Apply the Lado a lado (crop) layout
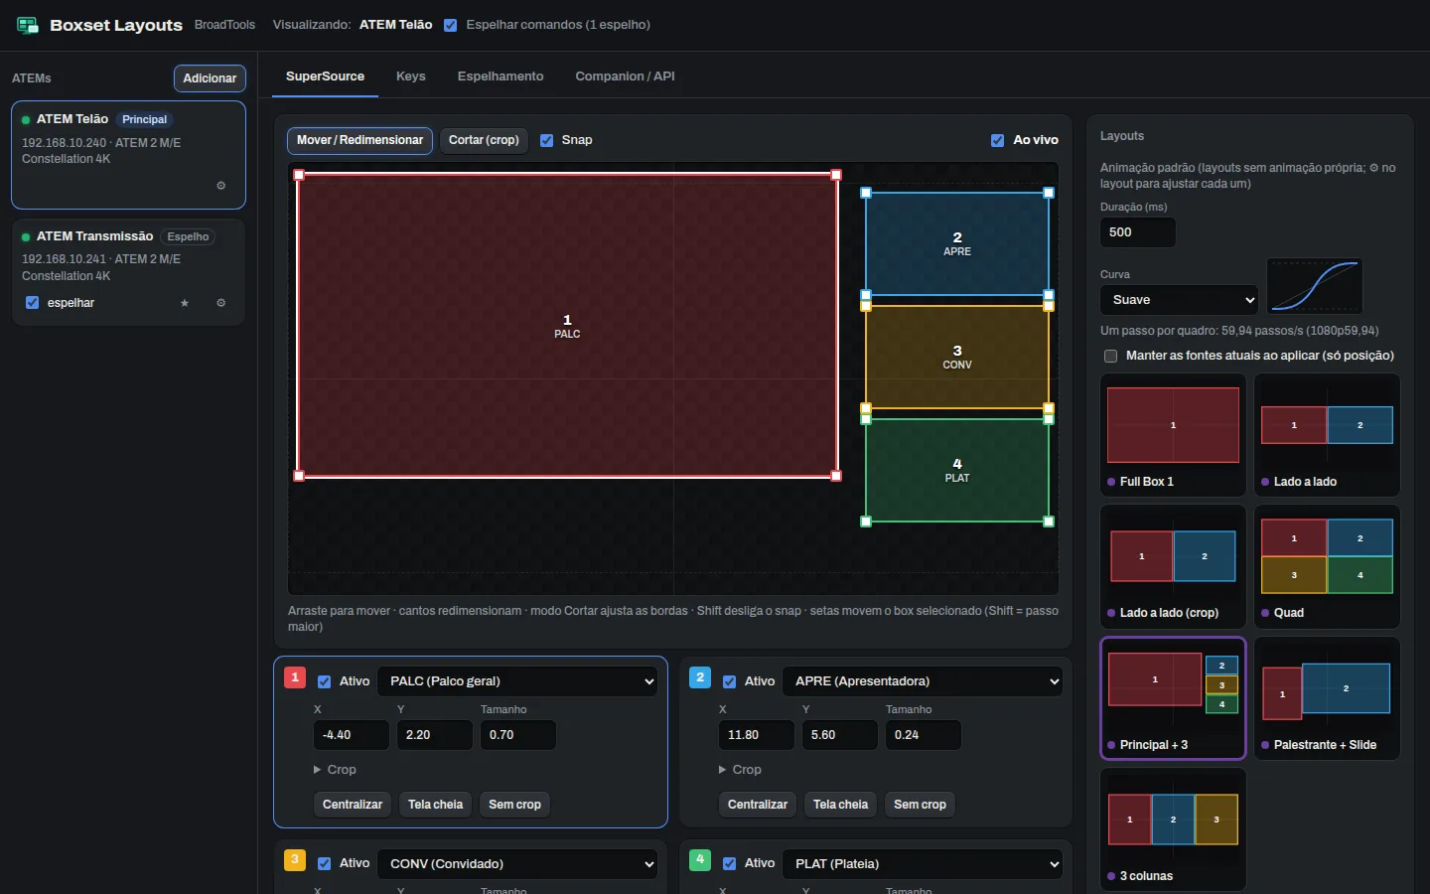 (1173, 566)
